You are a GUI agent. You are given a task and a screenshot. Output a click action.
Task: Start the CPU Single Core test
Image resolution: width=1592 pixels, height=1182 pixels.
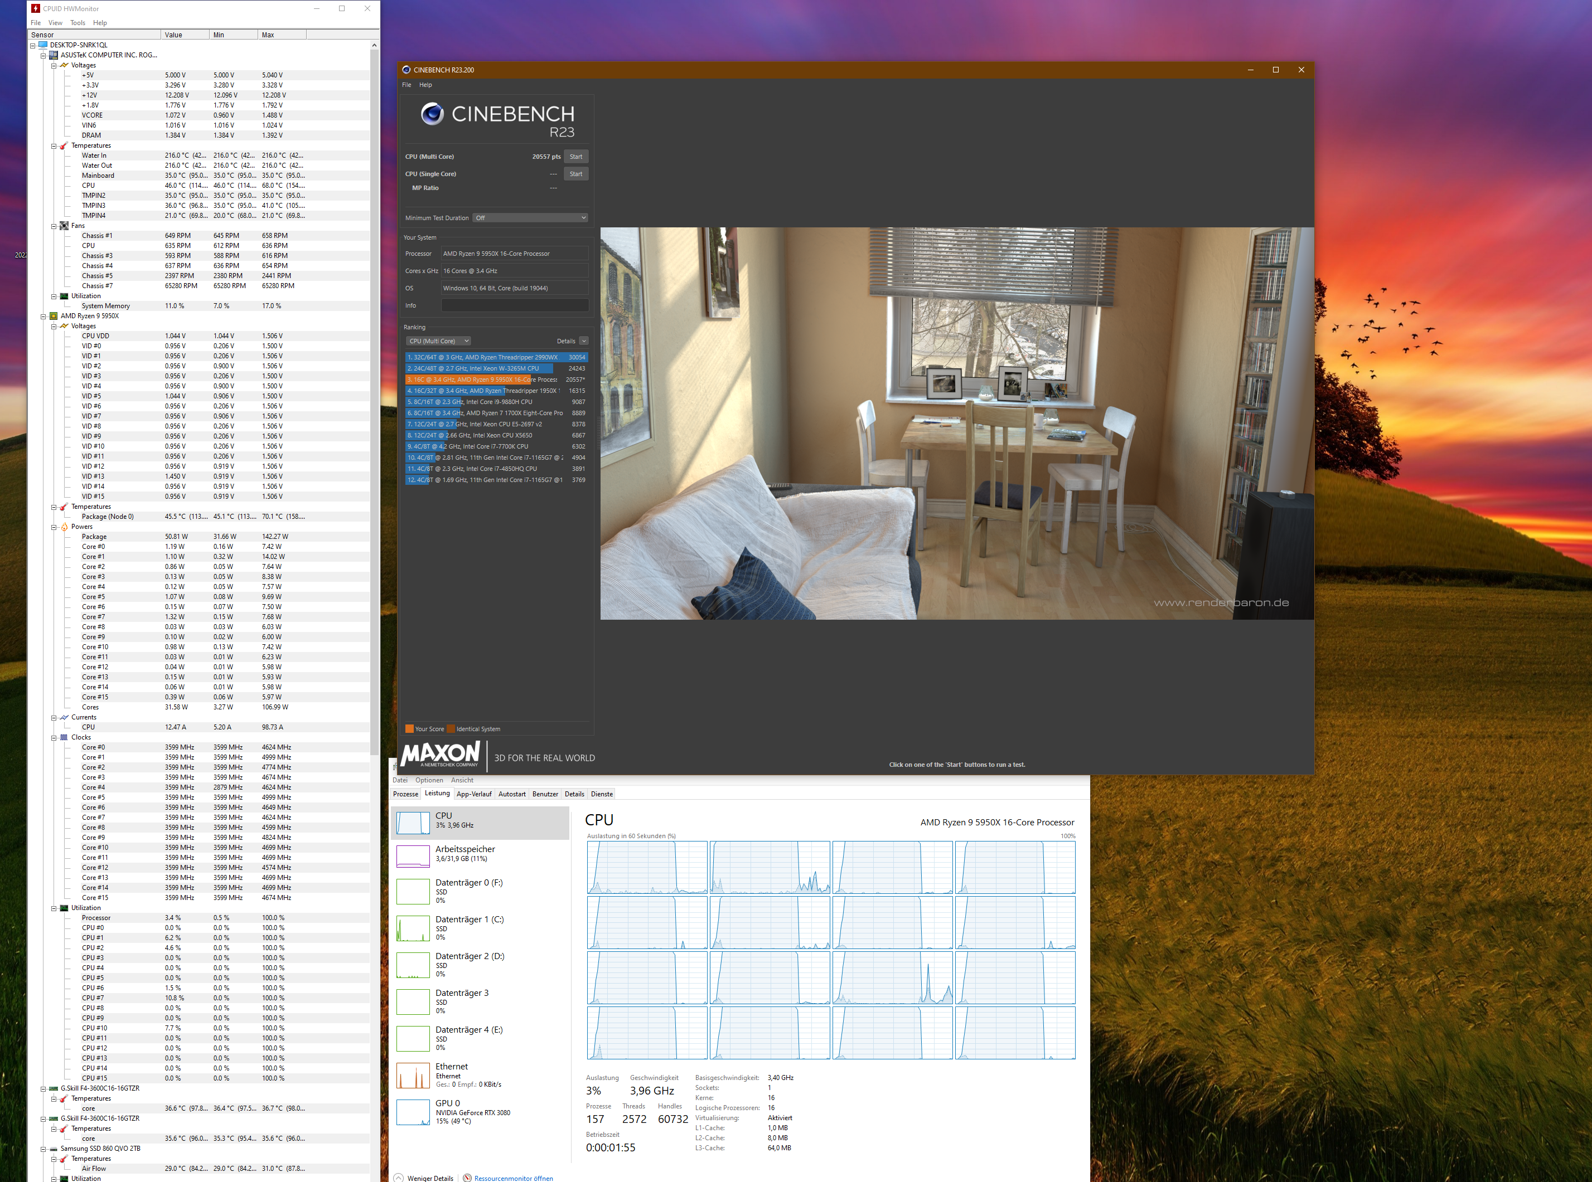pyautogui.click(x=575, y=174)
